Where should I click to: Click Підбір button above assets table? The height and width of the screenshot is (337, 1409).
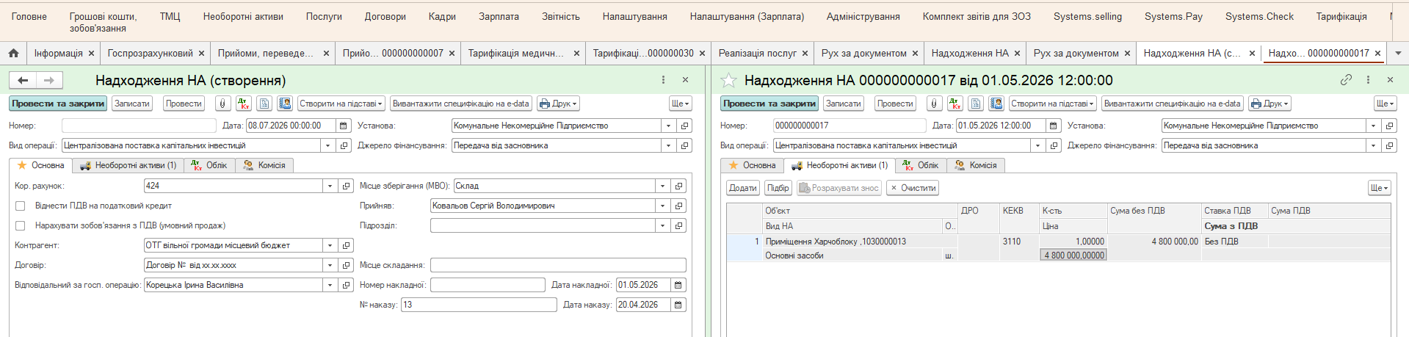(x=778, y=188)
